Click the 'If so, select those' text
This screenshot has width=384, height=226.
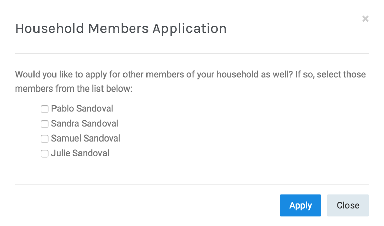331,74
